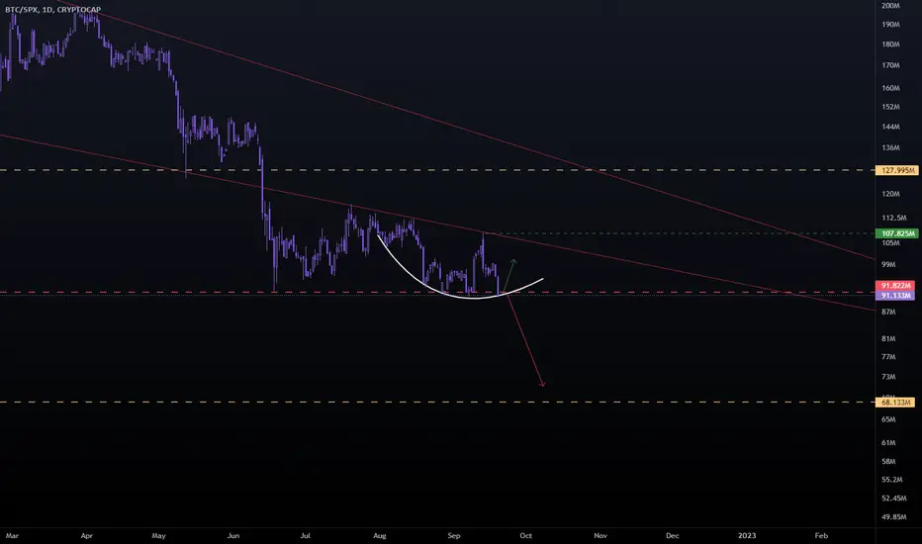Image resolution: width=922 pixels, height=544 pixels.
Task: Click the 120M price axis value
Action: (890, 194)
